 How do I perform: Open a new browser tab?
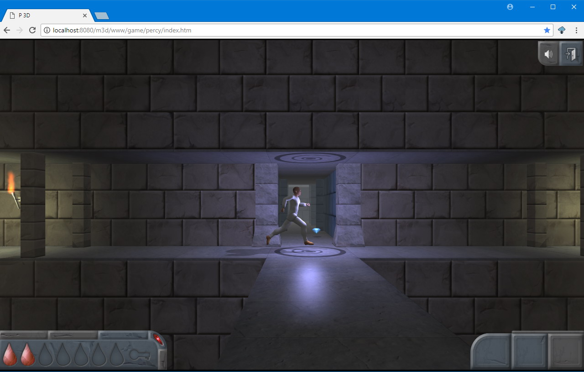(101, 15)
